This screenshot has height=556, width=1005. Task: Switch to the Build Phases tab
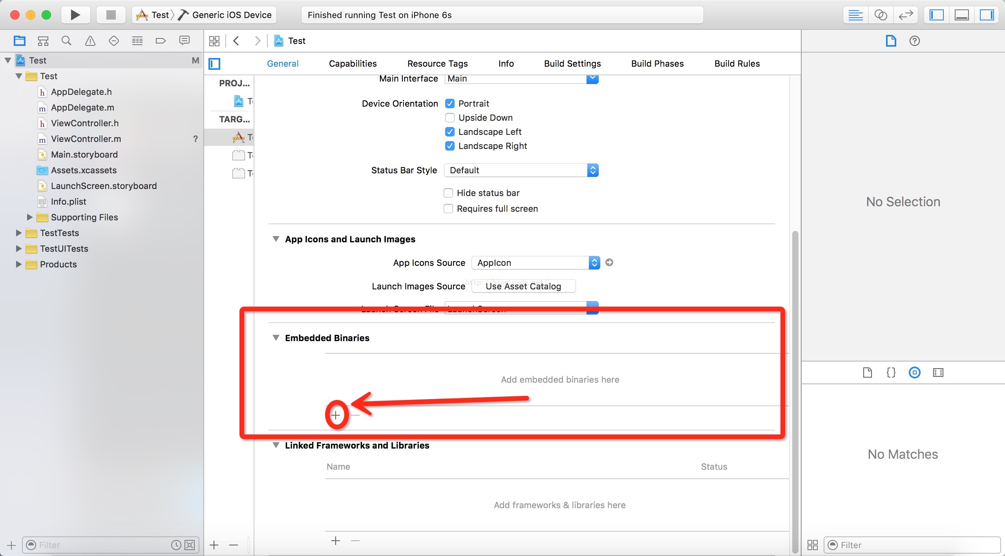click(657, 64)
